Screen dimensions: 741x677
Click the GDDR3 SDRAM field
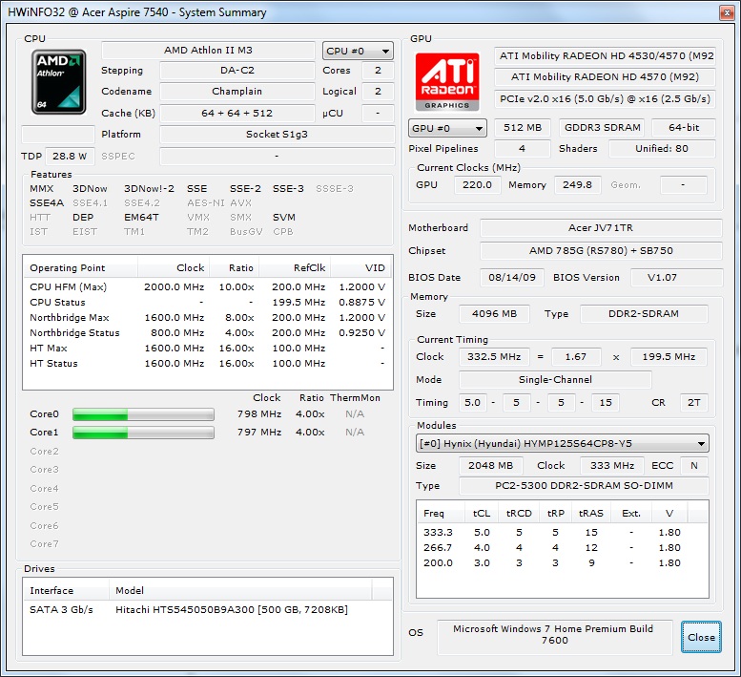pyautogui.click(x=602, y=128)
